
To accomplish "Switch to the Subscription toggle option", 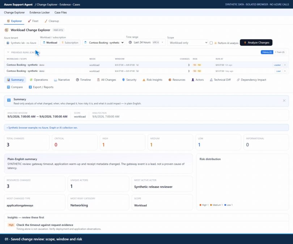I will tap(70, 43).
